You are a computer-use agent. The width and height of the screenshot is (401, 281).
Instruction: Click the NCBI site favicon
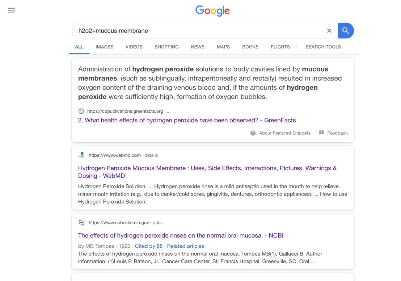pyautogui.click(x=81, y=223)
